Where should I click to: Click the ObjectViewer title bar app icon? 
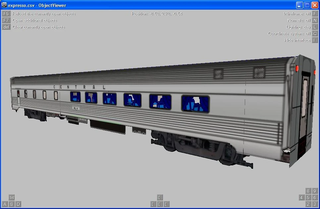pos(4,5)
